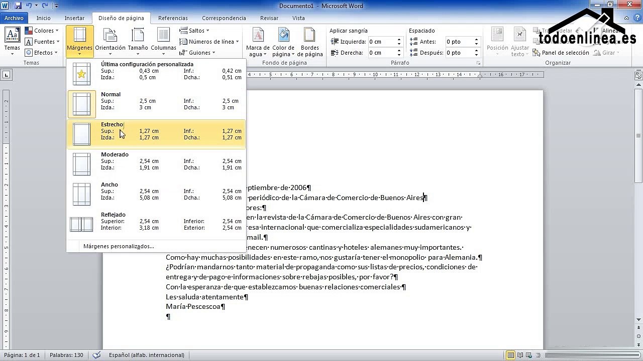The image size is (643, 361).
Task: Go to the Correspondencia tab
Action: [x=224, y=18]
